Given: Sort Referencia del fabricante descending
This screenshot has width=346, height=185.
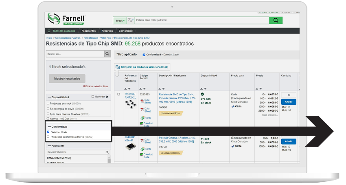Looking at the screenshot, I should pyautogui.click(x=129, y=89).
